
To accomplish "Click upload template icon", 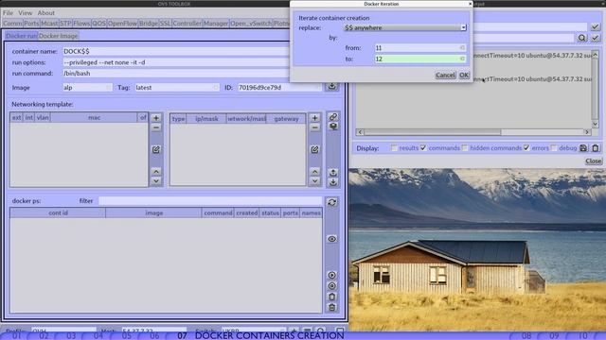I will coord(333,172).
